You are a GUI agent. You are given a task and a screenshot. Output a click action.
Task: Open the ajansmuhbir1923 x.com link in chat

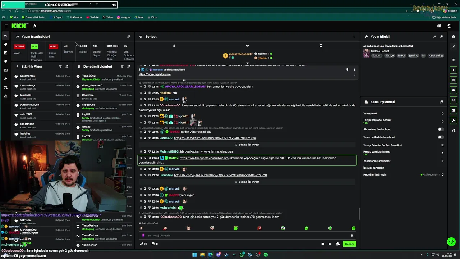(x=220, y=175)
